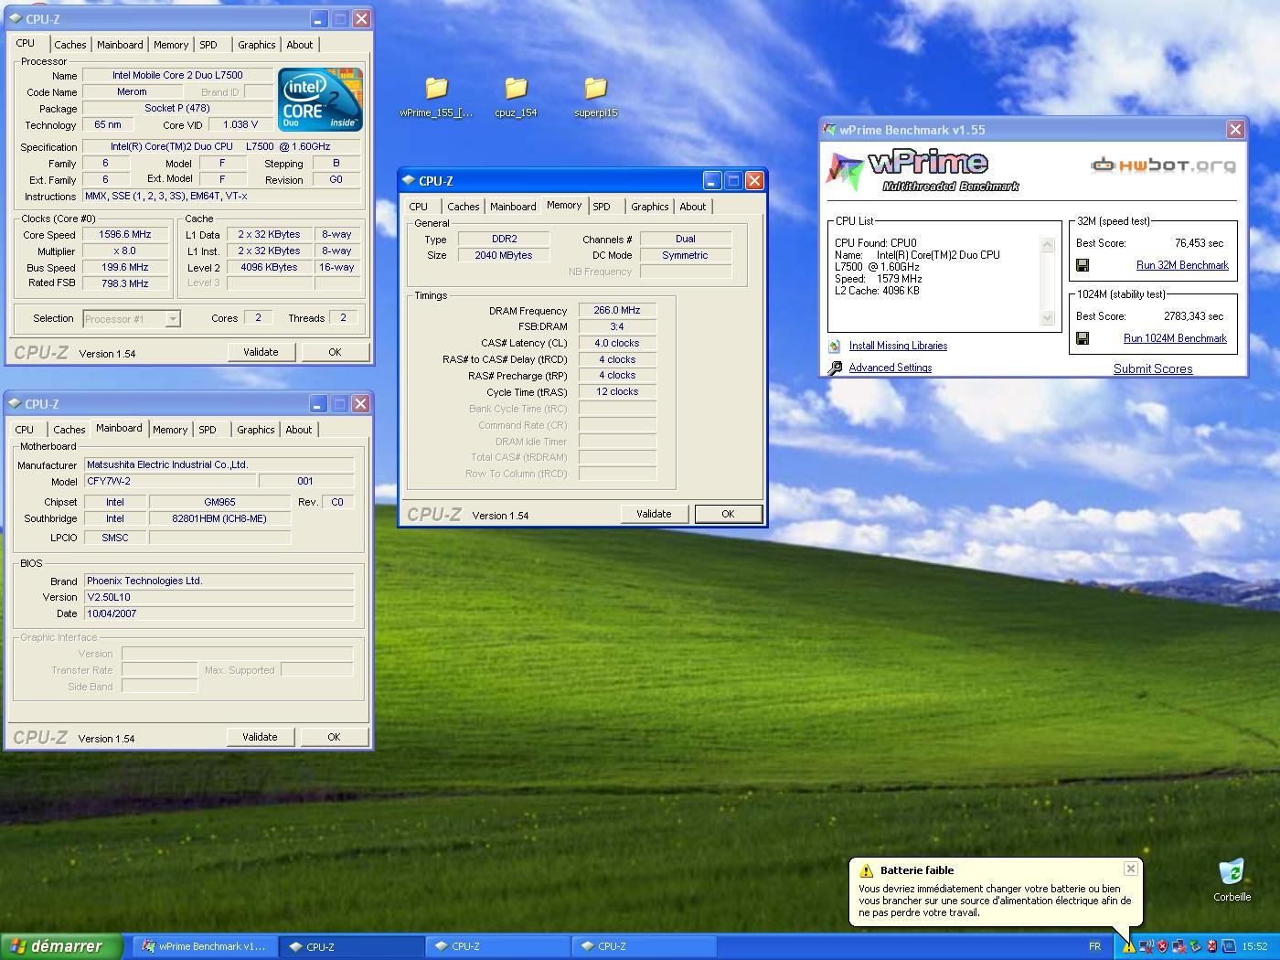
Task: Select the first CPU-Z taskbar button
Action: [352, 946]
